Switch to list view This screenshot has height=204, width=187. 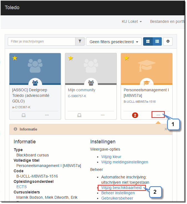tap(157, 41)
